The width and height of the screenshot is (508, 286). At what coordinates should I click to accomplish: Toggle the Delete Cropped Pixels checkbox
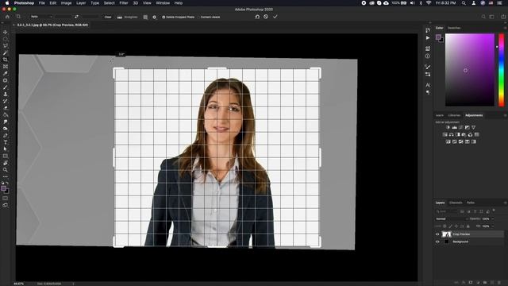[164, 17]
